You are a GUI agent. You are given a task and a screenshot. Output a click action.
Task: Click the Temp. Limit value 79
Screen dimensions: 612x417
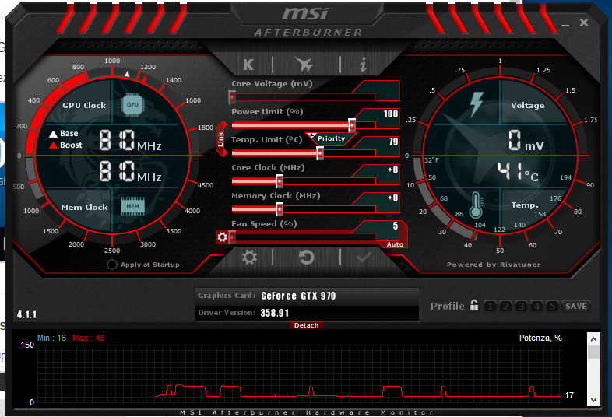point(393,142)
